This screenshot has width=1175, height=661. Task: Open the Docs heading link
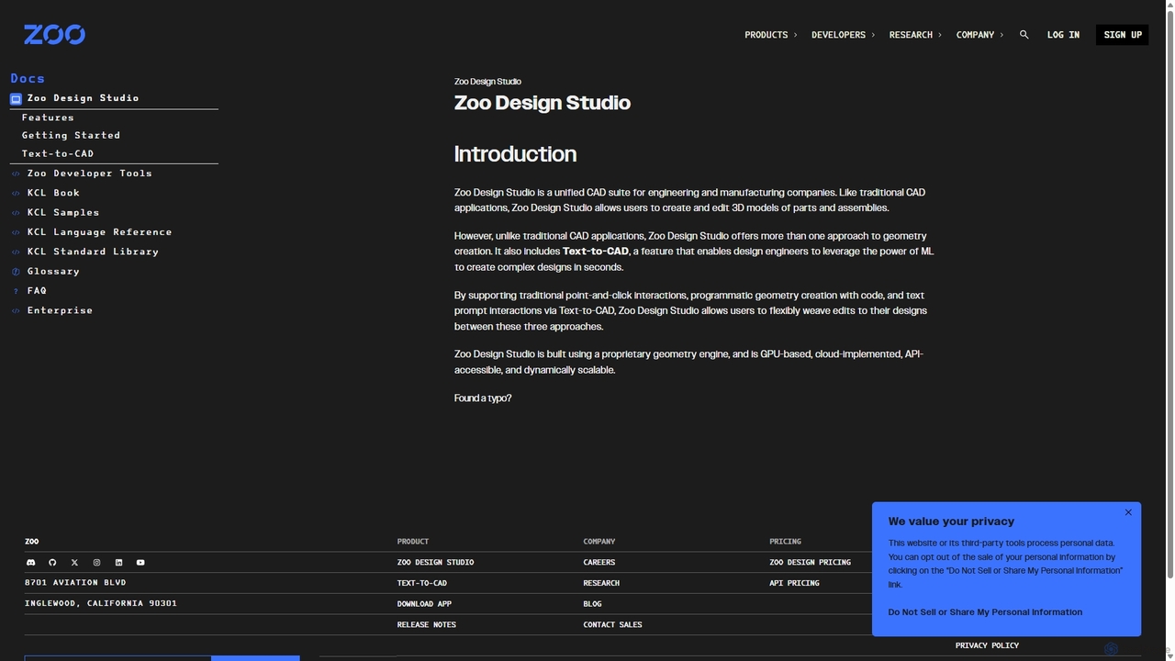[28, 79]
